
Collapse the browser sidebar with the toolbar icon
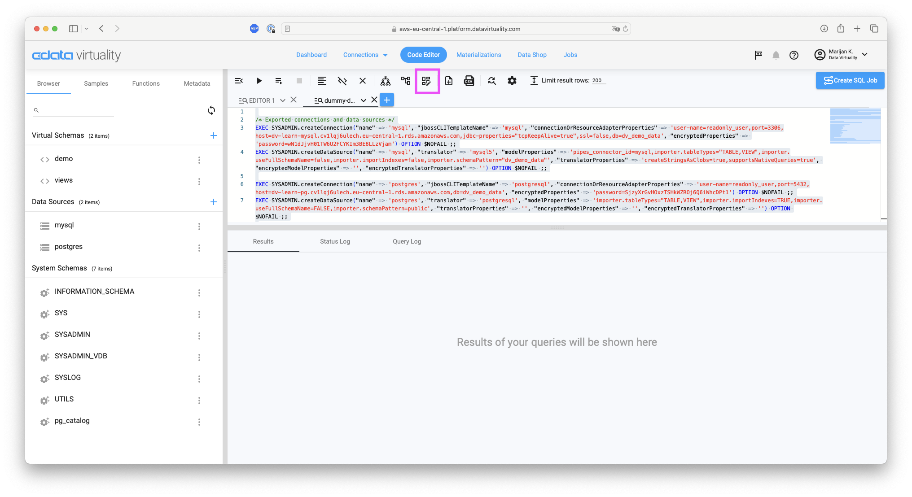click(x=239, y=81)
